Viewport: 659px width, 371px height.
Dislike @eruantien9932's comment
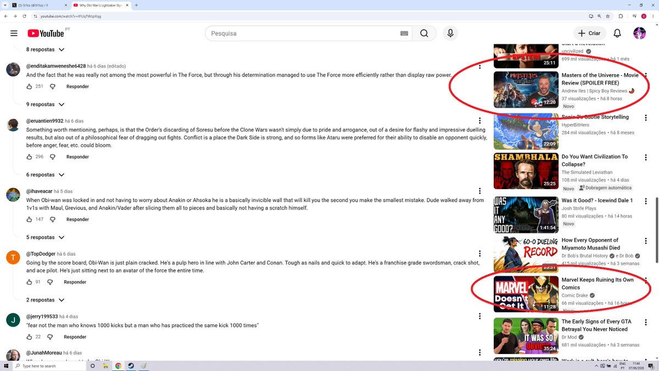[x=53, y=157]
